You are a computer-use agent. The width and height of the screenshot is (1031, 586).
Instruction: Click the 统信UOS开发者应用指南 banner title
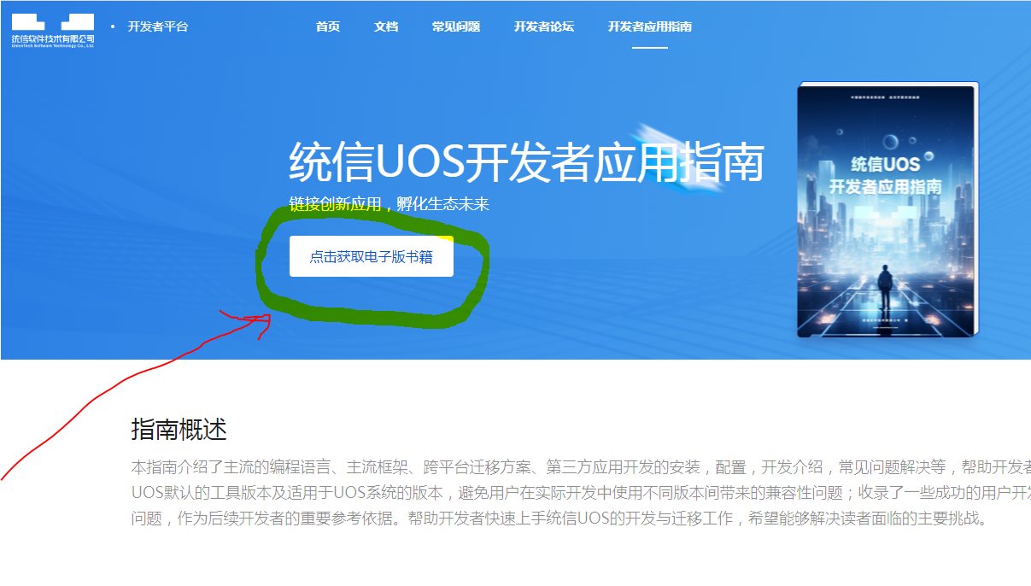click(x=525, y=163)
